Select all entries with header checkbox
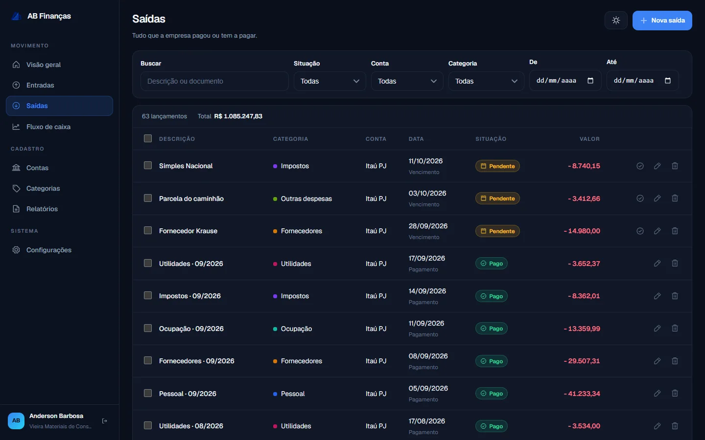705x440 pixels. click(x=148, y=138)
